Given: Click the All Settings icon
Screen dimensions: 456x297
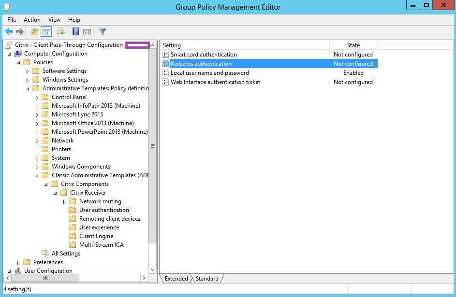Looking at the screenshot, I should point(45,254).
